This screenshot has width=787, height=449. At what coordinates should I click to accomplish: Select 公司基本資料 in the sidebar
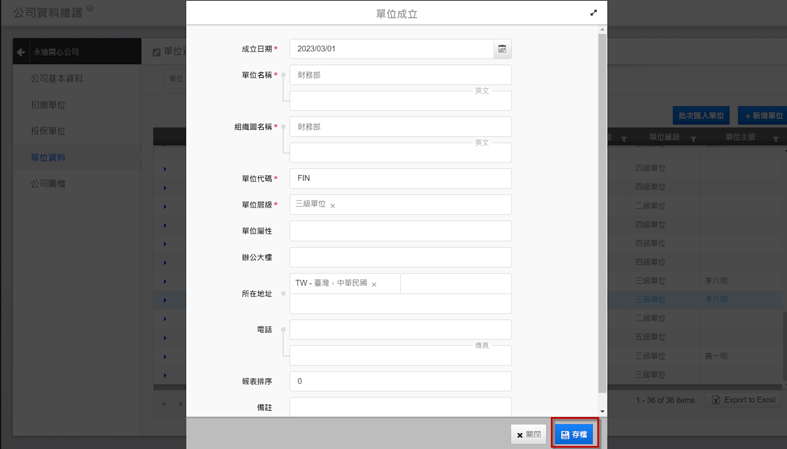(x=57, y=79)
